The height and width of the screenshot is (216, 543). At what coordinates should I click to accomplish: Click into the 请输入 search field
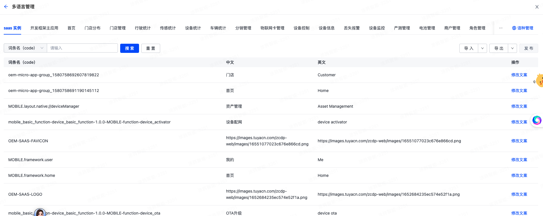click(82, 48)
